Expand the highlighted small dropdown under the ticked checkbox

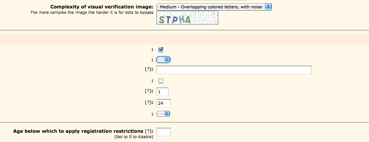(163, 60)
